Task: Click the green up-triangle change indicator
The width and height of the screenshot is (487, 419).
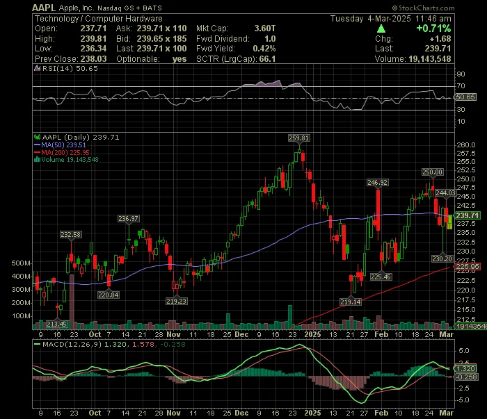Action: (x=381, y=29)
